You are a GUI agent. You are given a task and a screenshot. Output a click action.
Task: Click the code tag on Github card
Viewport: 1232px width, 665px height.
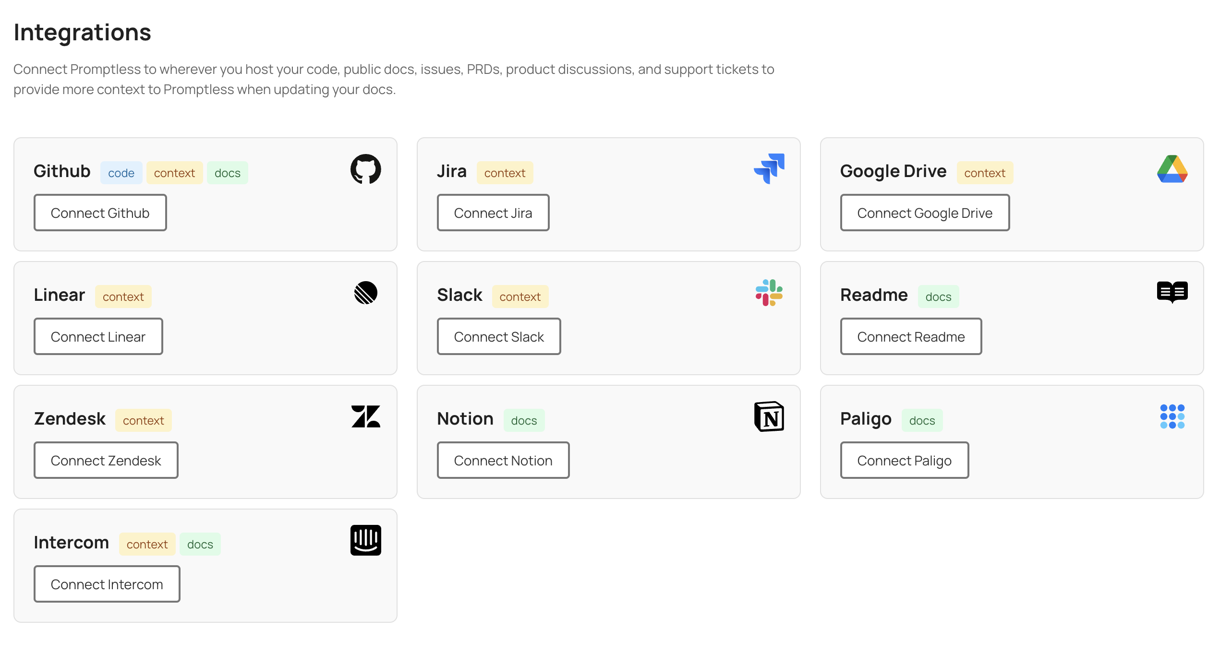click(121, 173)
